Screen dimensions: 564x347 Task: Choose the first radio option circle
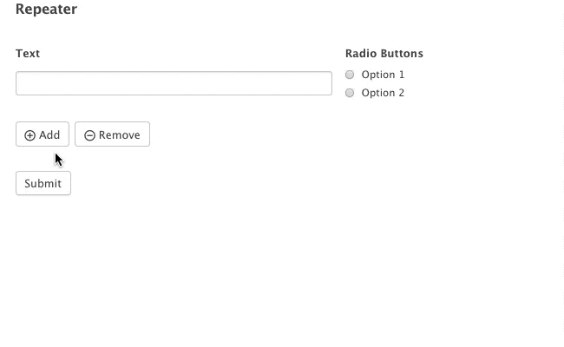pos(350,75)
